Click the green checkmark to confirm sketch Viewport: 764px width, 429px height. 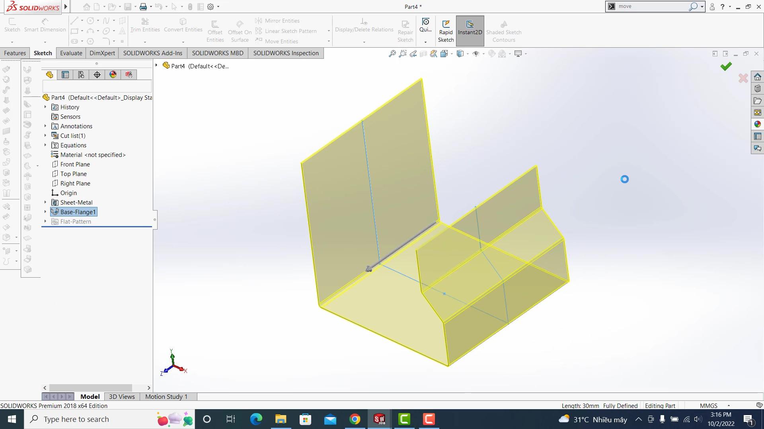(726, 66)
